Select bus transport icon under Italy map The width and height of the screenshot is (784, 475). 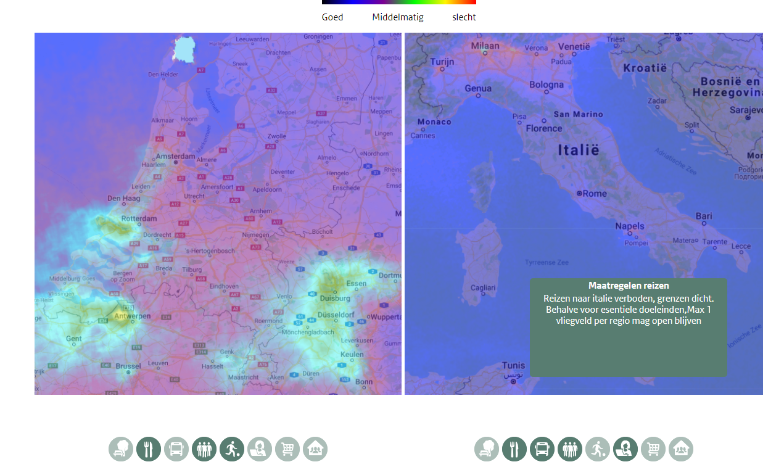point(542,449)
